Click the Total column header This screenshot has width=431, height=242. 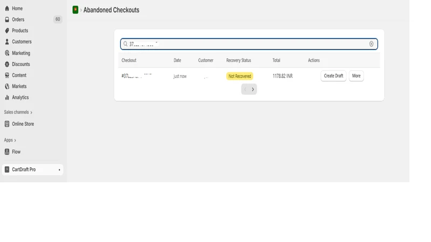[276, 60]
